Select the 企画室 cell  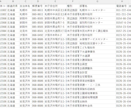click(97, 64)
